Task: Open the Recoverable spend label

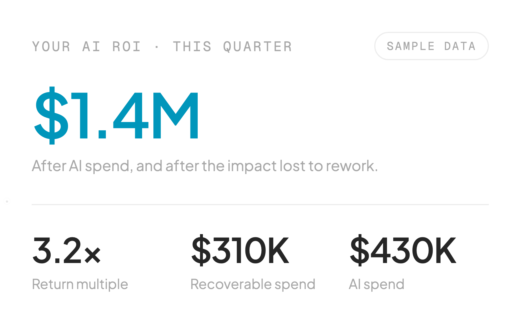Action: click(x=253, y=284)
